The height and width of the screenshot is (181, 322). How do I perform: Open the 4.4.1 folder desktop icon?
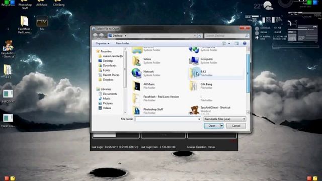(x=8, y=71)
